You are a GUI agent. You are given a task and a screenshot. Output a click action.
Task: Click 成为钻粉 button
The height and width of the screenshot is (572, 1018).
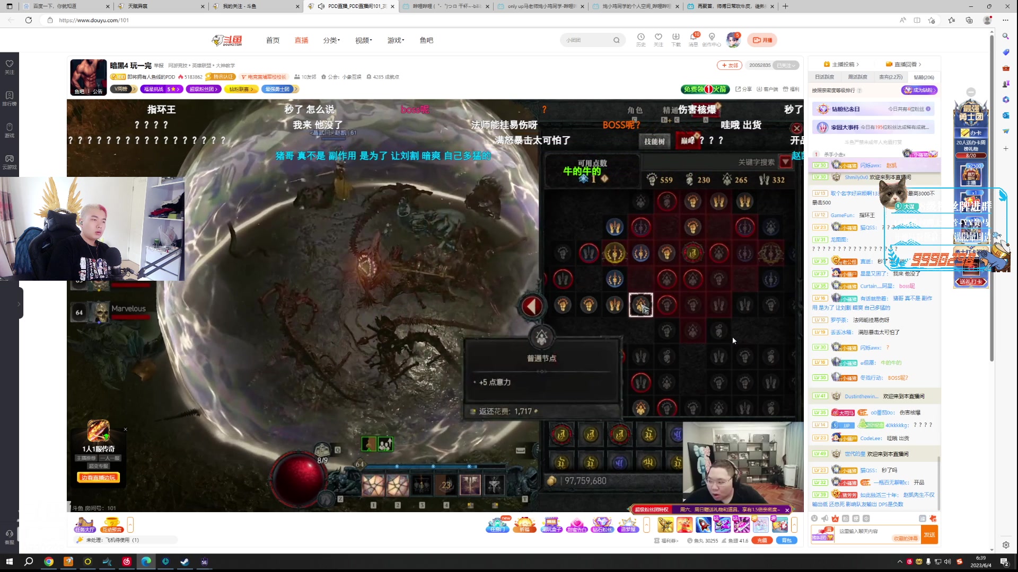(x=919, y=91)
